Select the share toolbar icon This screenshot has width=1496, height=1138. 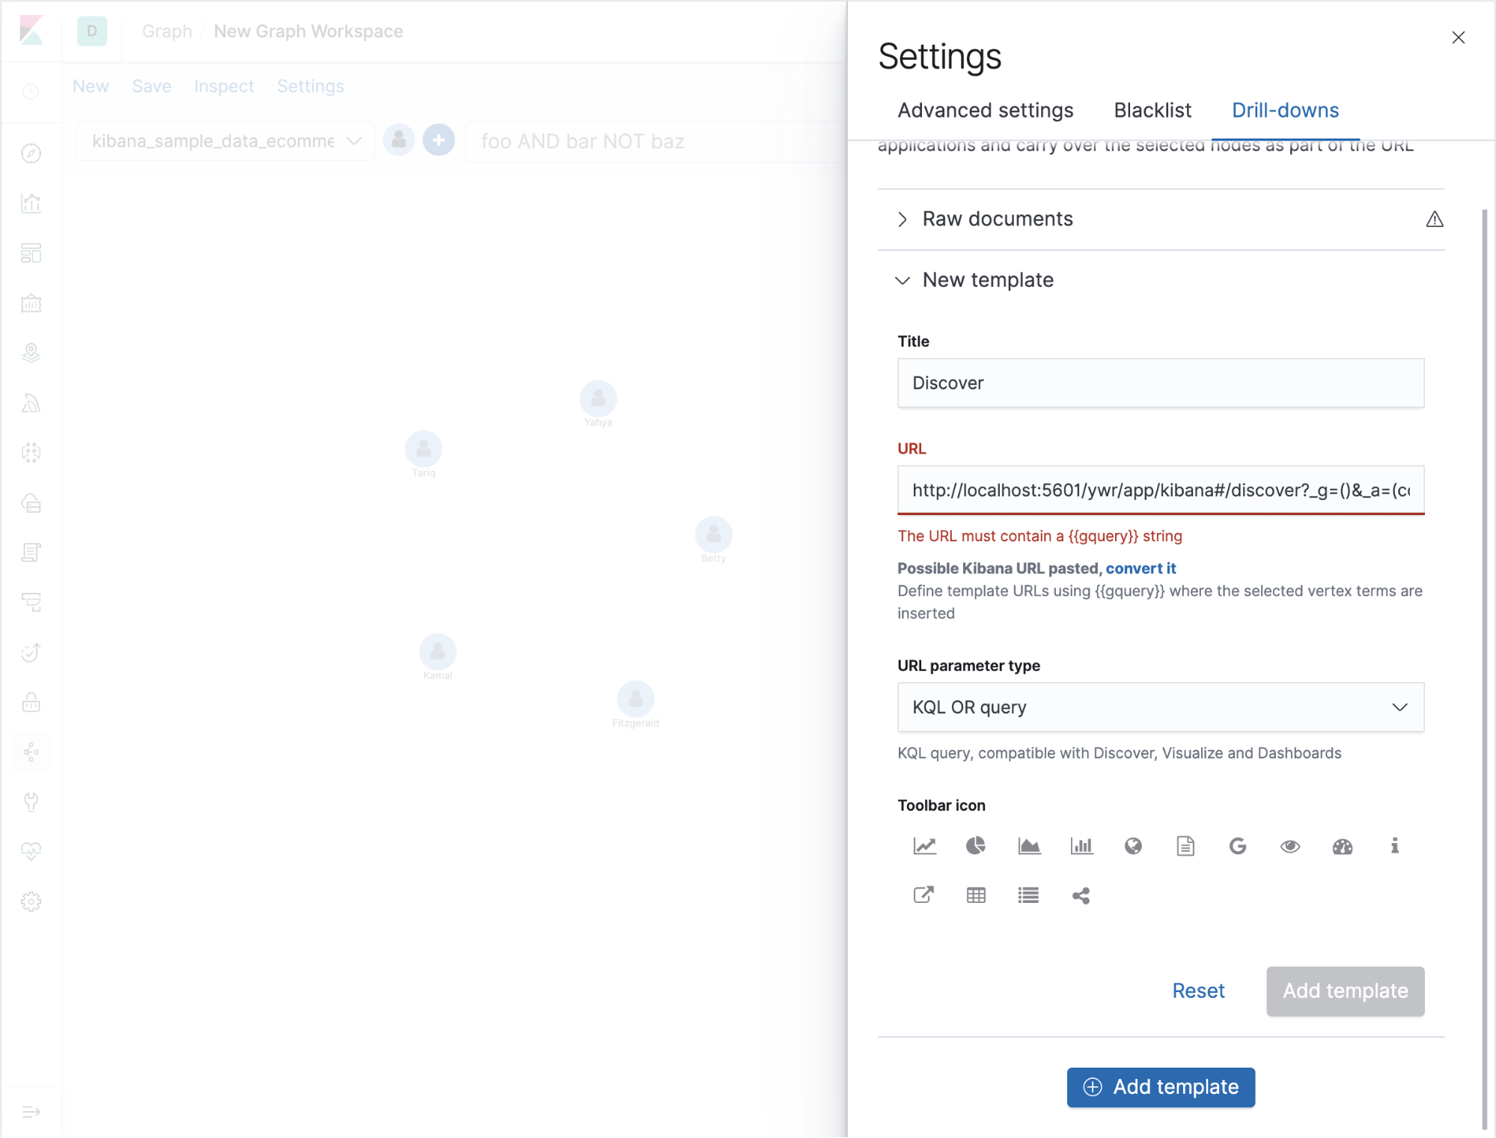(1081, 895)
